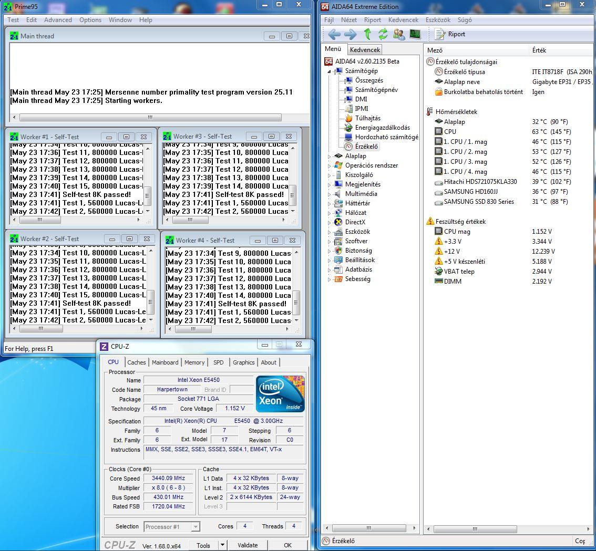This screenshot has height=551, width=596.
Task: Expand the Megjelenítés tree node
Action: click(329, 185)
